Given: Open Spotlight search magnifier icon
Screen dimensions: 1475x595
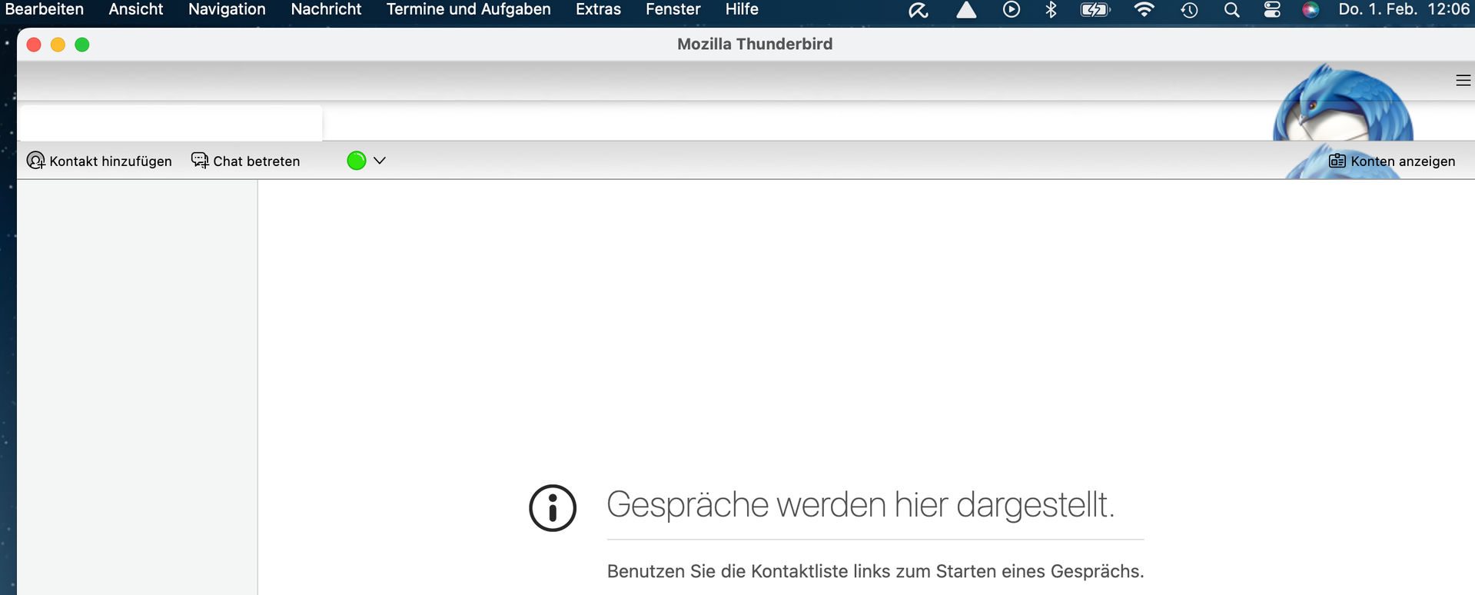Looking at the screenshot, I should [x=1231, y=10].
